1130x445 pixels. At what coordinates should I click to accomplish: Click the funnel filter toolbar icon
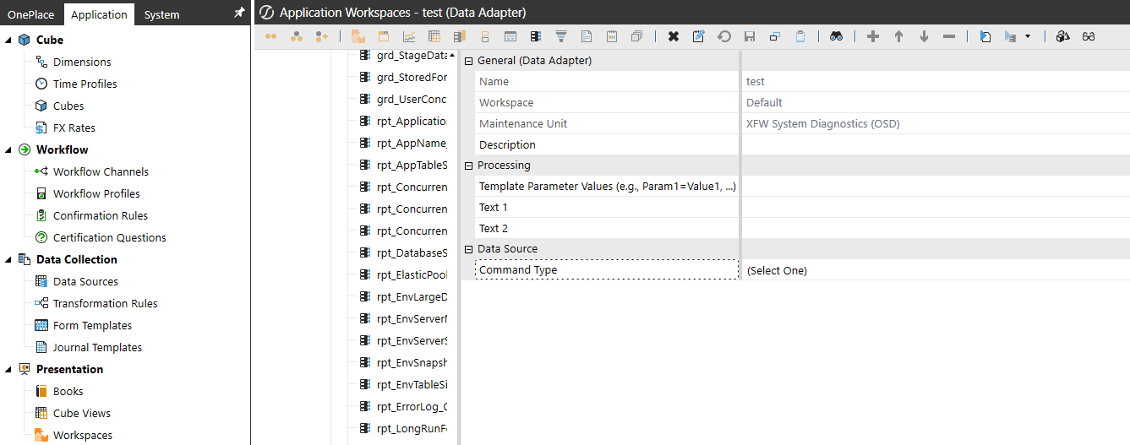(x=561, y=36)
